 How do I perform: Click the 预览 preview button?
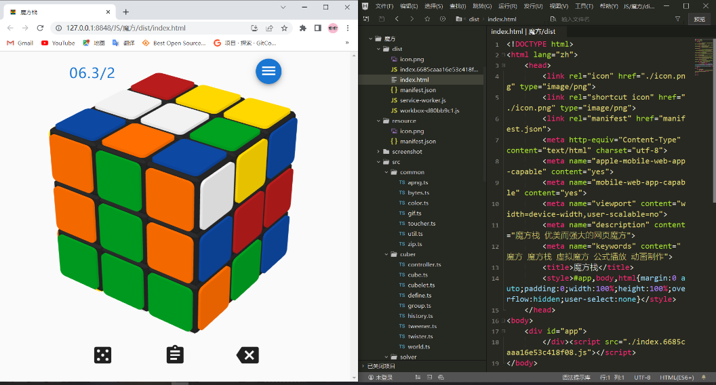(x=699, y=19)
